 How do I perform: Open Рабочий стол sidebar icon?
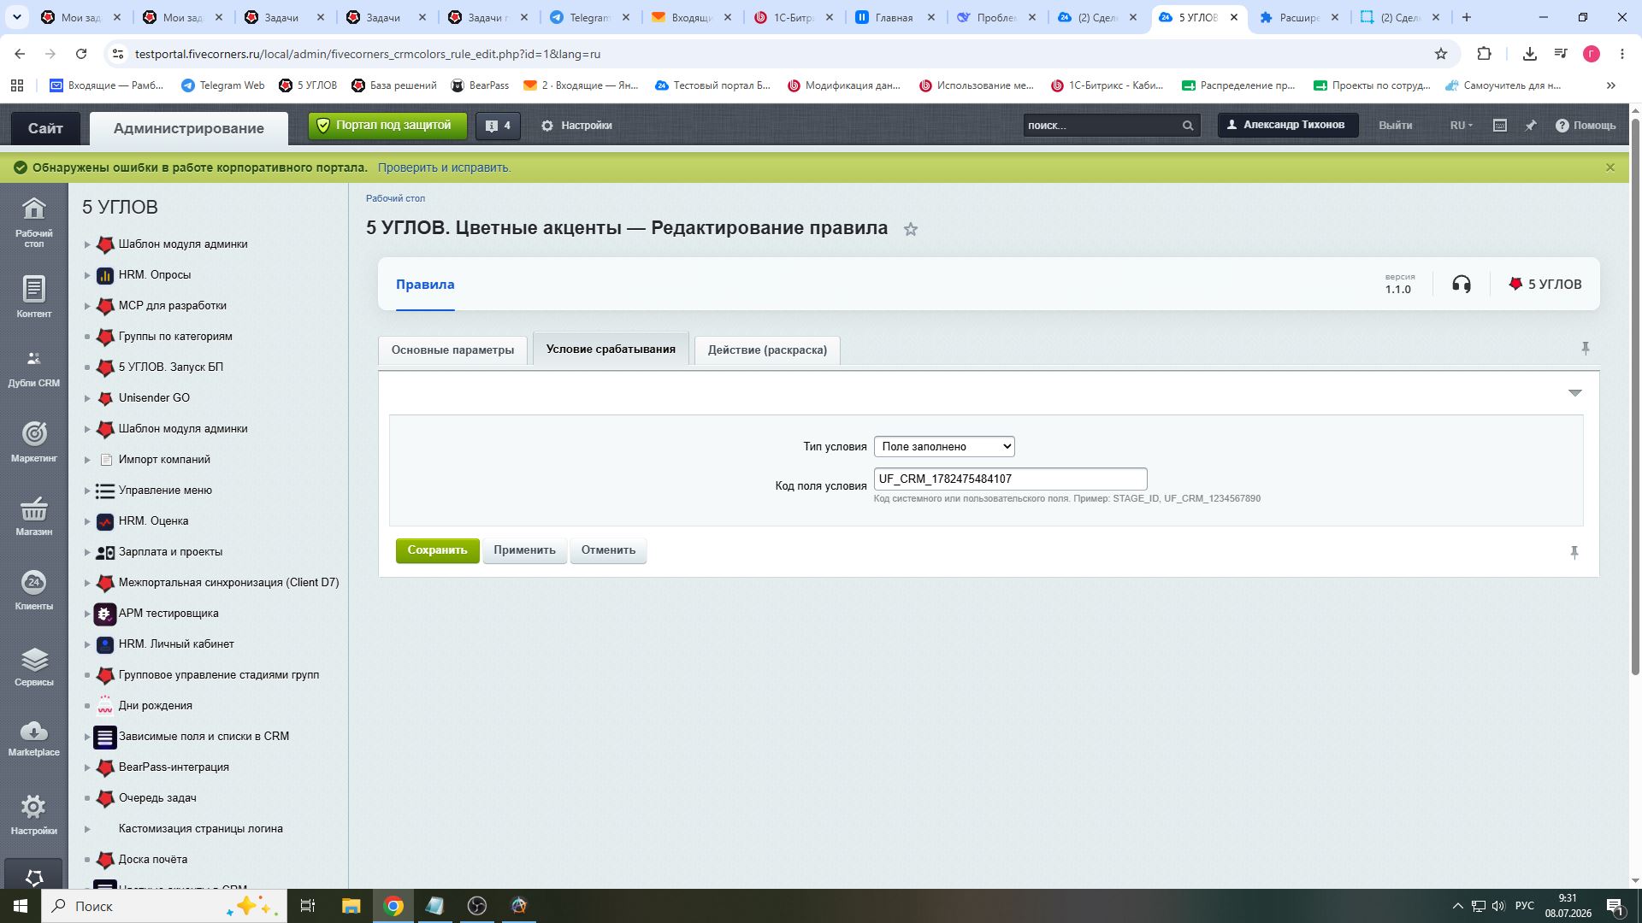point(33,222)
